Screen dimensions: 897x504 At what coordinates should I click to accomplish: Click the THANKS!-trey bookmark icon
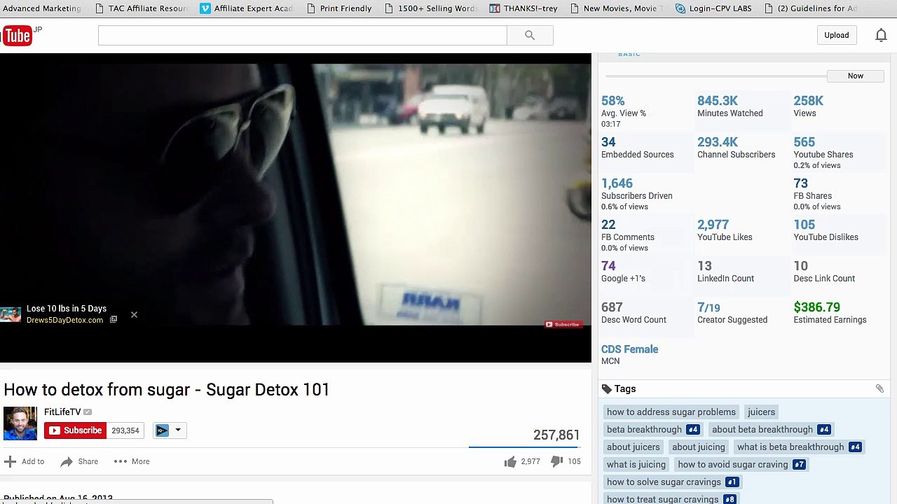[495, 8]
